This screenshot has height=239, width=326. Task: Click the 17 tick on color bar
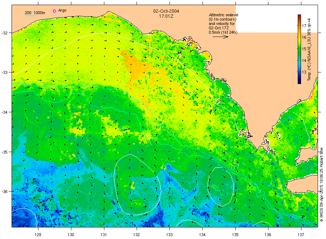(304, 26)
